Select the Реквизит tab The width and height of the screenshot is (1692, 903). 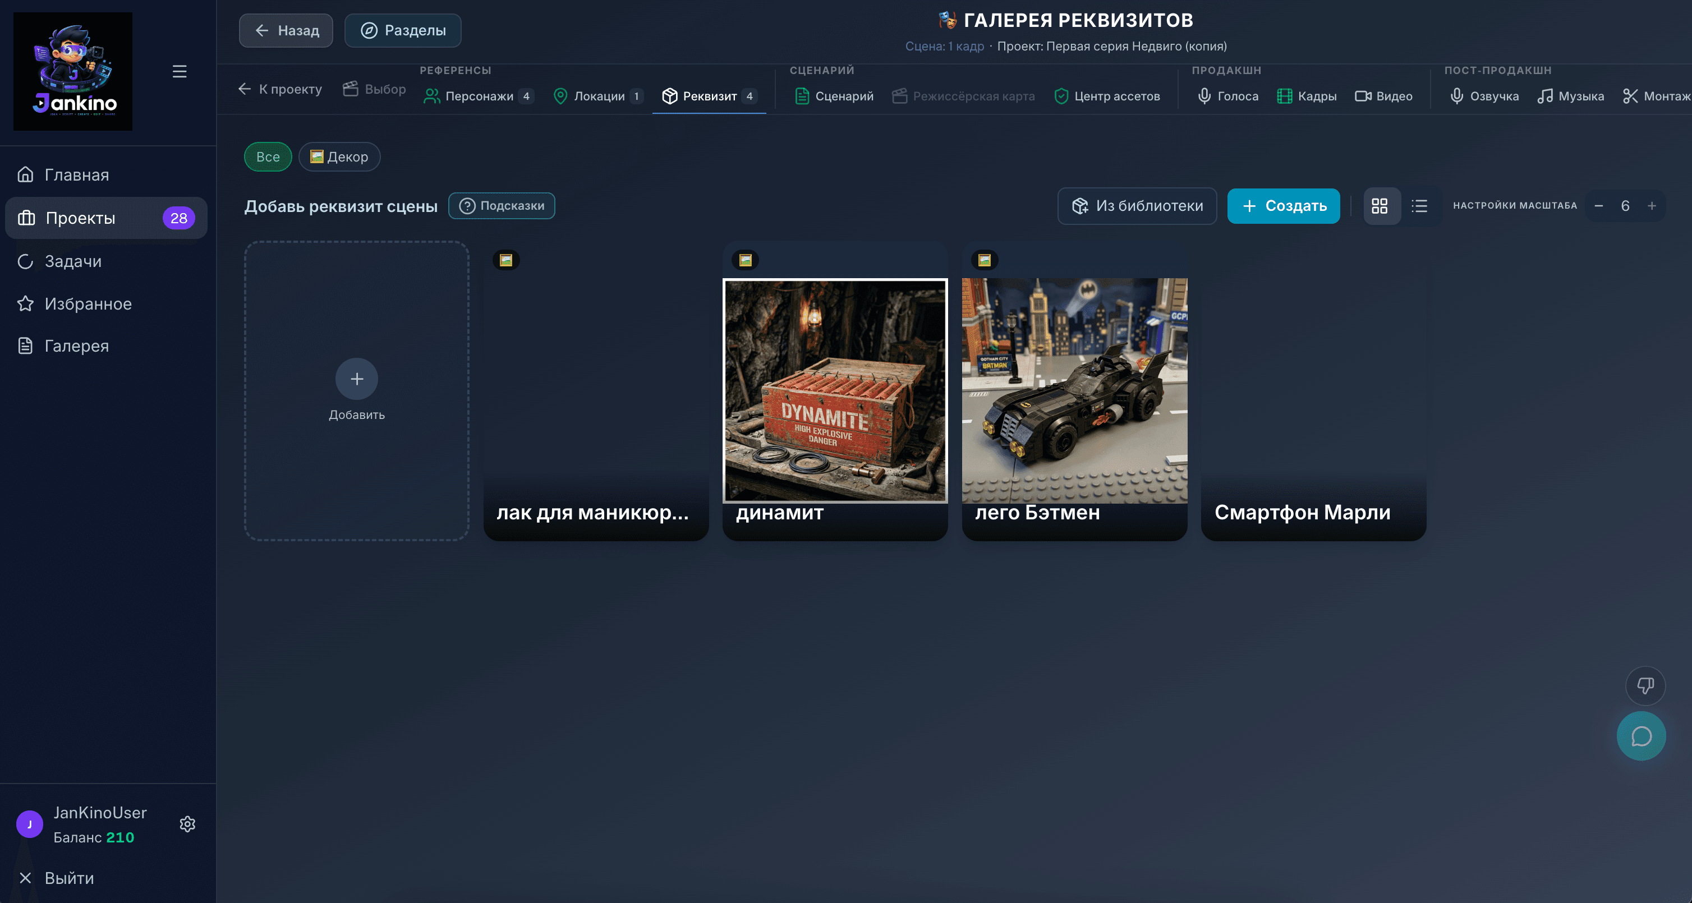click(x=709, y=96)
